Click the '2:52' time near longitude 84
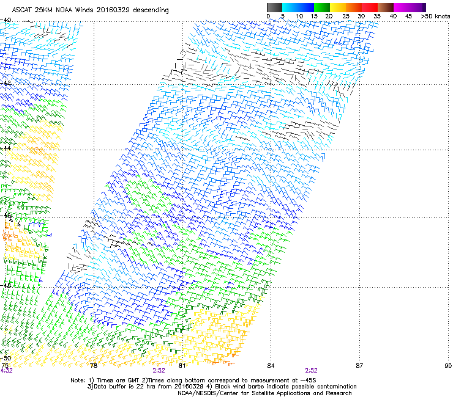Viewport: 453px width, 397px height. (311, 371)
